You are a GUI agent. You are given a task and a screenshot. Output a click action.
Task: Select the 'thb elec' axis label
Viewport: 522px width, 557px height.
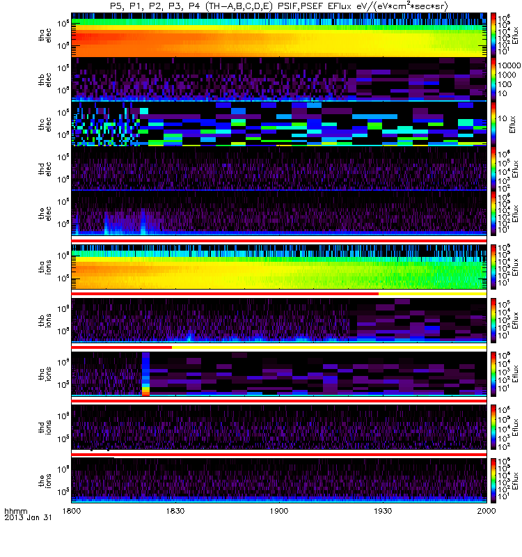click(x=45, y=79)
